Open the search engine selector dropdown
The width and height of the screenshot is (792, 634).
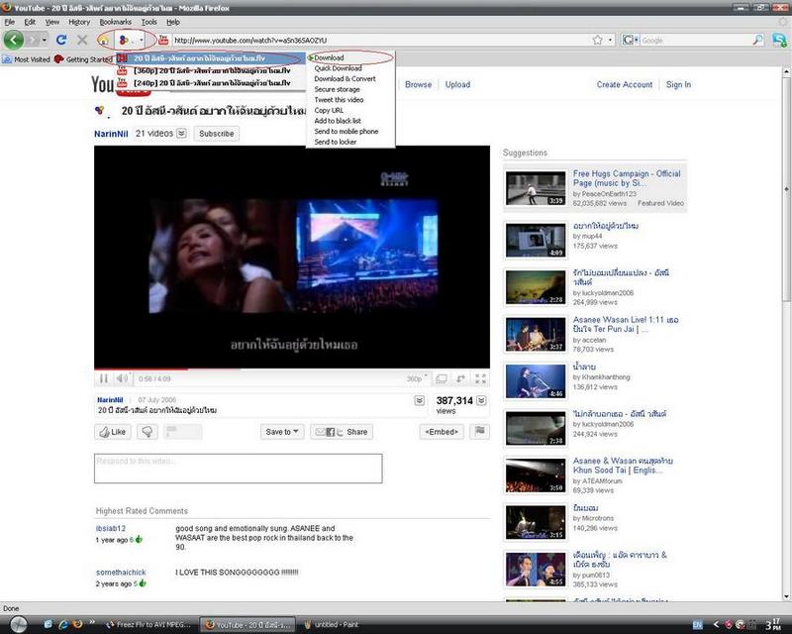631,40
